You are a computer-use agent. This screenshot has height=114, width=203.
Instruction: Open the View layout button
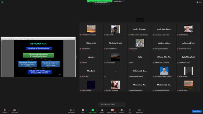pyautogui.click(x=199, y=2)
